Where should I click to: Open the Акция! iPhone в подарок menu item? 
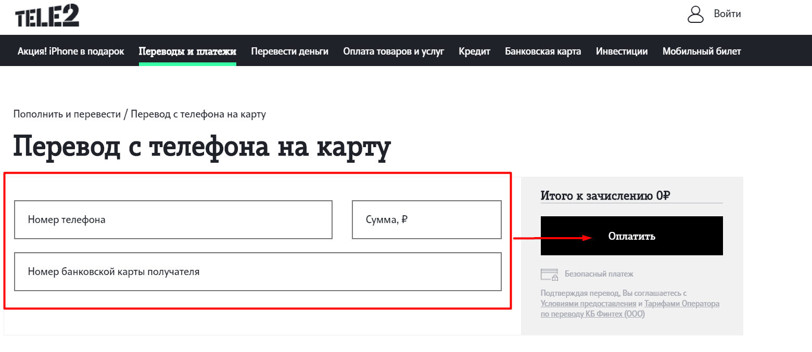[x=71, y=51]
